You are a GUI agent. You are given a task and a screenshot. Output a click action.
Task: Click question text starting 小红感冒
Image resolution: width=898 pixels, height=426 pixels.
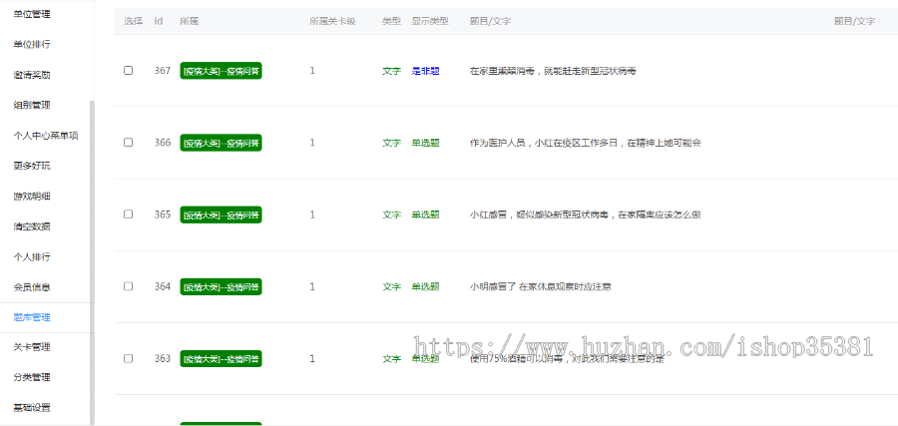pos(586,214)
